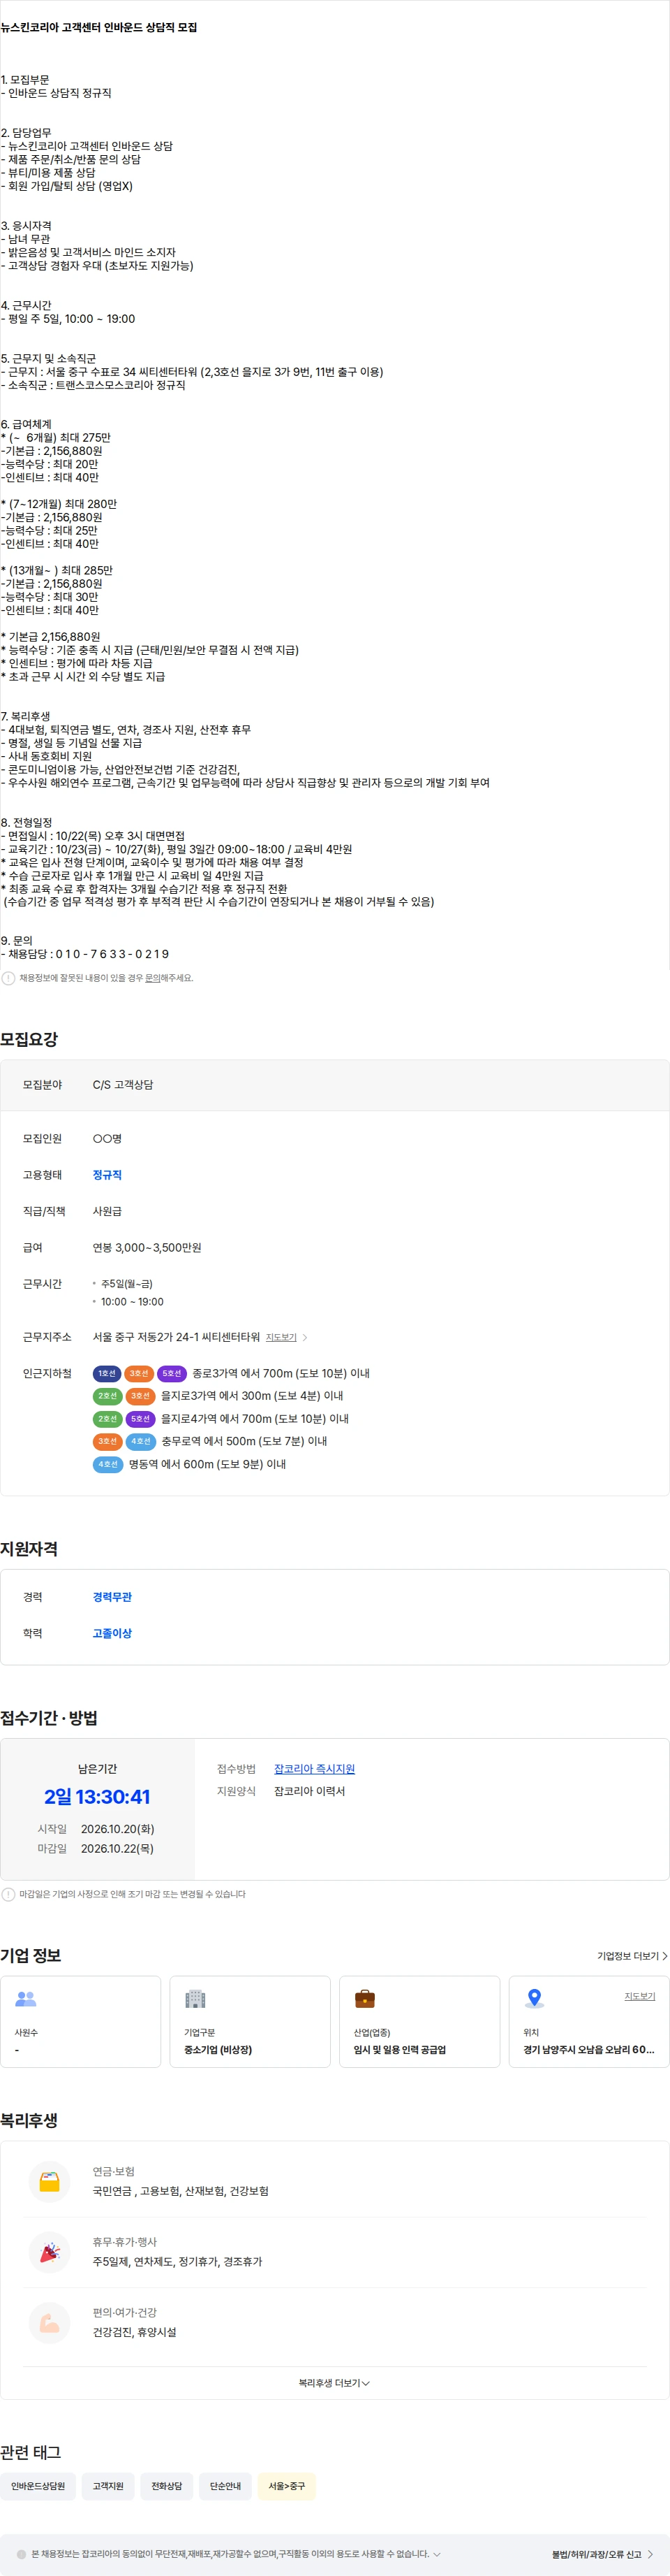Click the blue 정규직 employment type link

107,1175
